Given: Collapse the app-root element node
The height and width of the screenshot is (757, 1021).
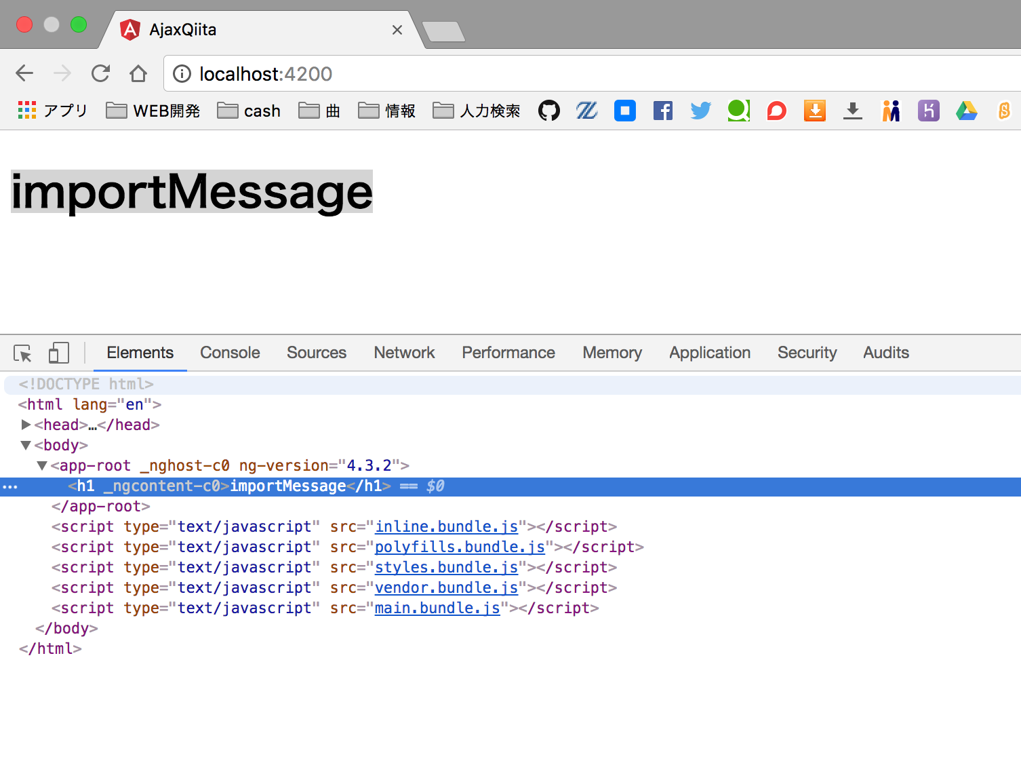Looking at the screenshot, I should coord(42,465).
